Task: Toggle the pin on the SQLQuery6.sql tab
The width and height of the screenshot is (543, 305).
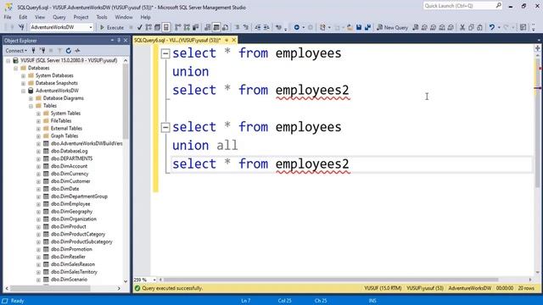Action: click(x=227, y=40)
